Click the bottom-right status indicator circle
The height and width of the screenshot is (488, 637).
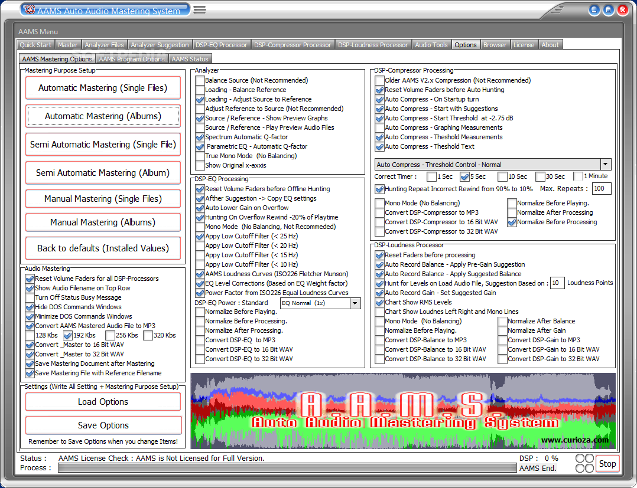pyautogui.click(x=589, y=468)
